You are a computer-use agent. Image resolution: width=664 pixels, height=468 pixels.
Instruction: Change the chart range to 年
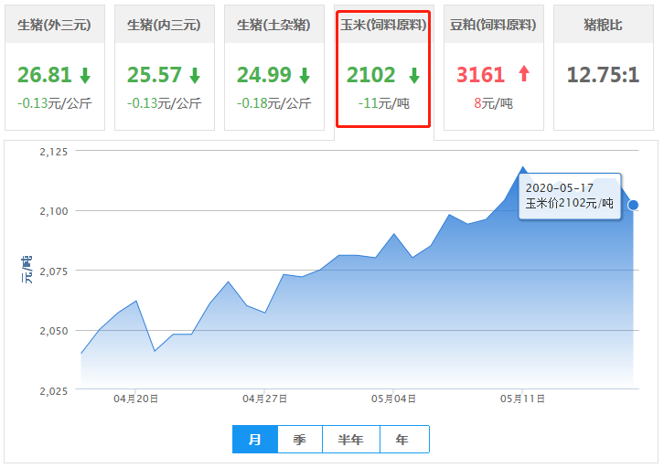coord(403,440)
